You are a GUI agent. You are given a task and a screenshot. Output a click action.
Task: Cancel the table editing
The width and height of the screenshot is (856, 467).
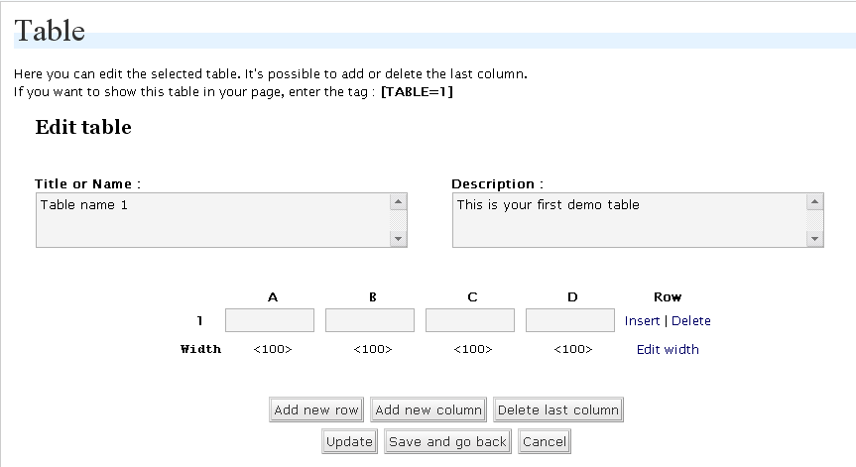coord(544,442)
